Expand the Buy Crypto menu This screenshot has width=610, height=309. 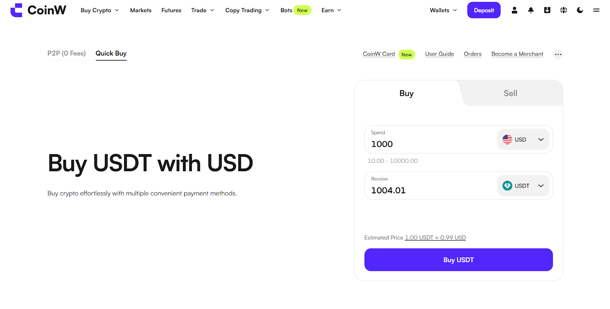point(100,10)
